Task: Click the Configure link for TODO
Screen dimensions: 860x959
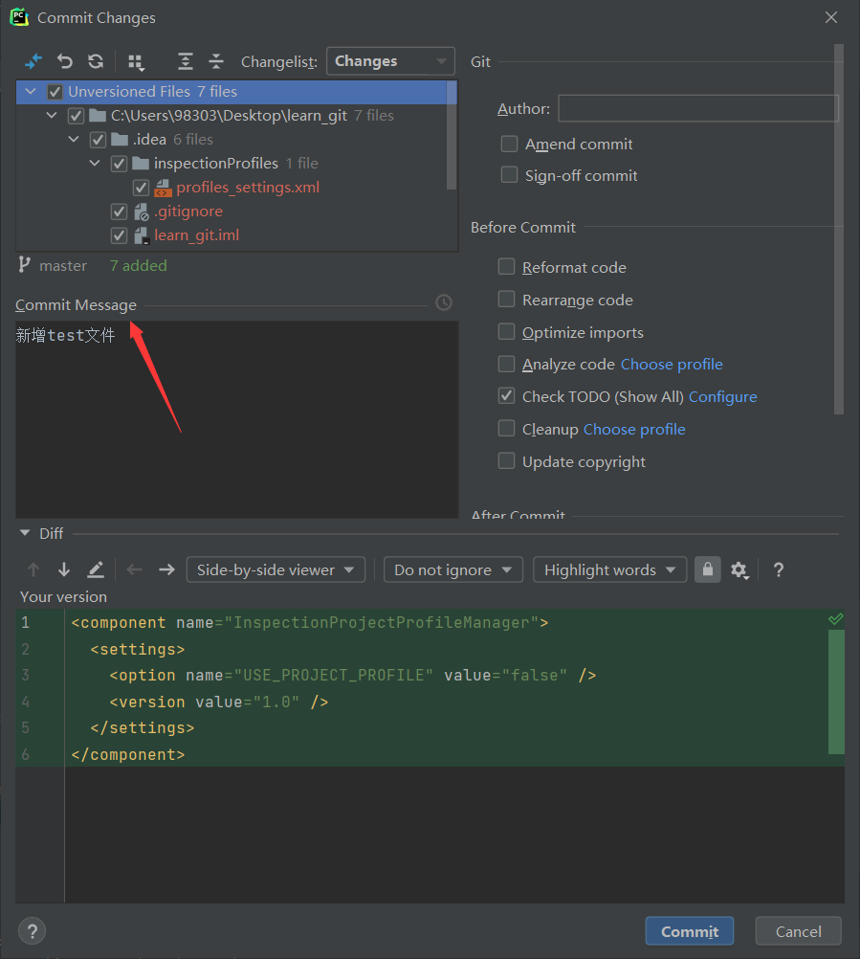Action: (x=722, y=396)
